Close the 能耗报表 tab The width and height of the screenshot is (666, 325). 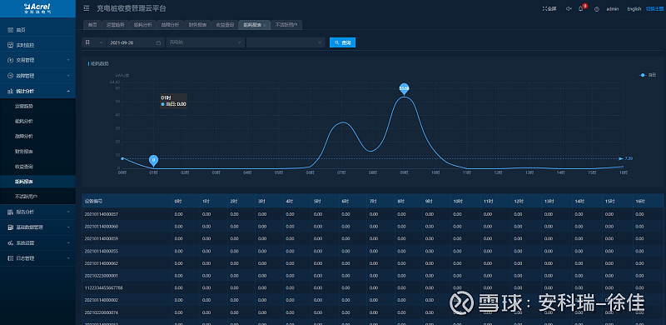(264, 26)
